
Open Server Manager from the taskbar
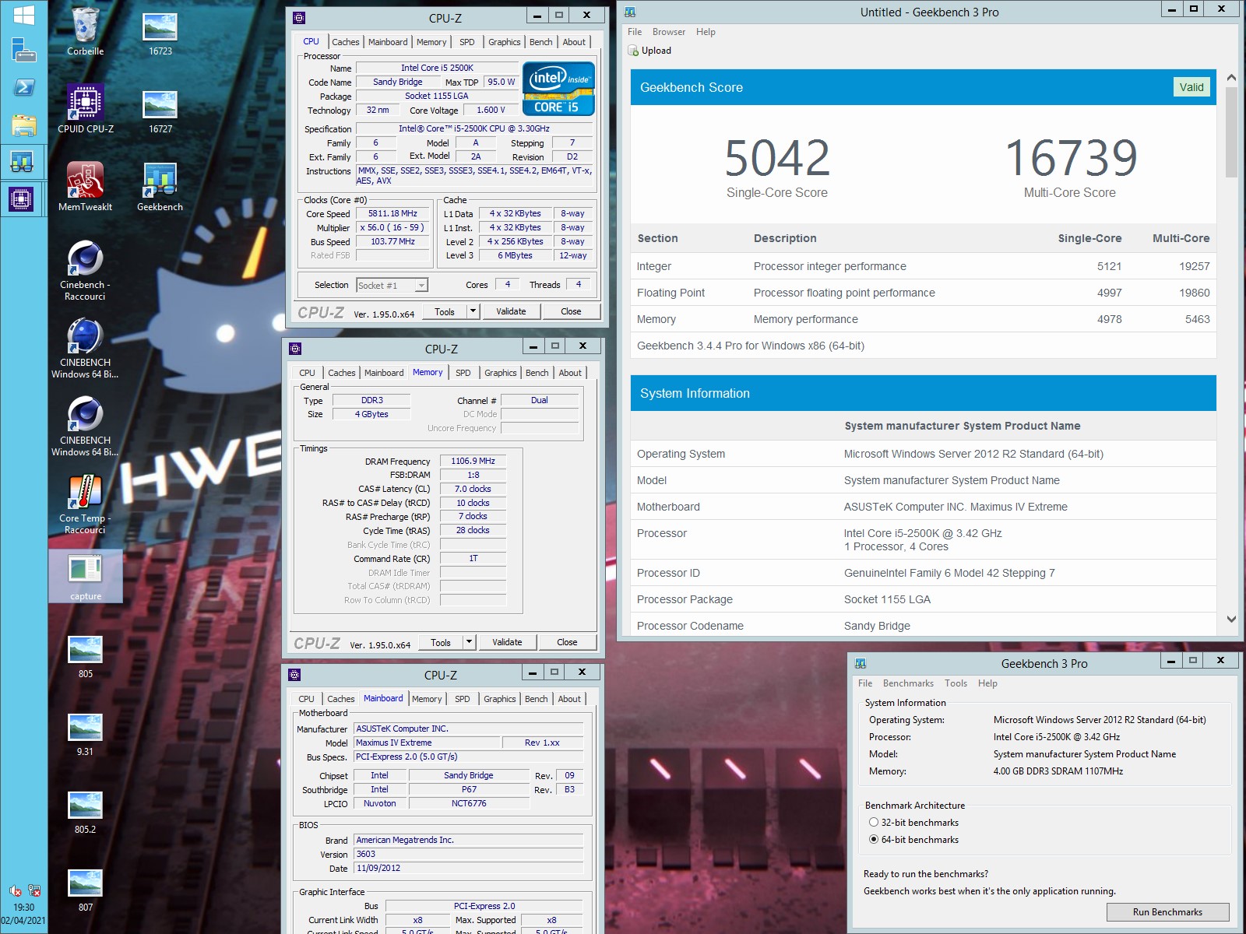click(23, 51)
